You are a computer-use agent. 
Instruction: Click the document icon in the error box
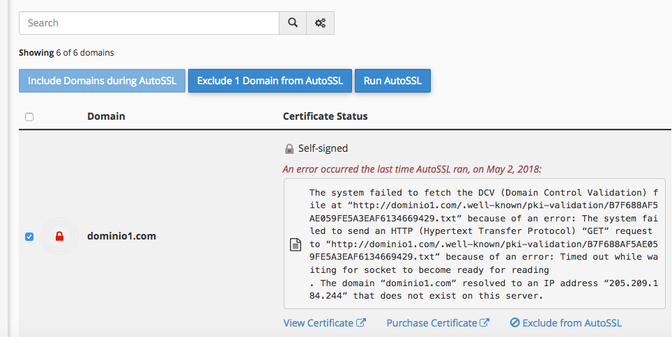296,244
